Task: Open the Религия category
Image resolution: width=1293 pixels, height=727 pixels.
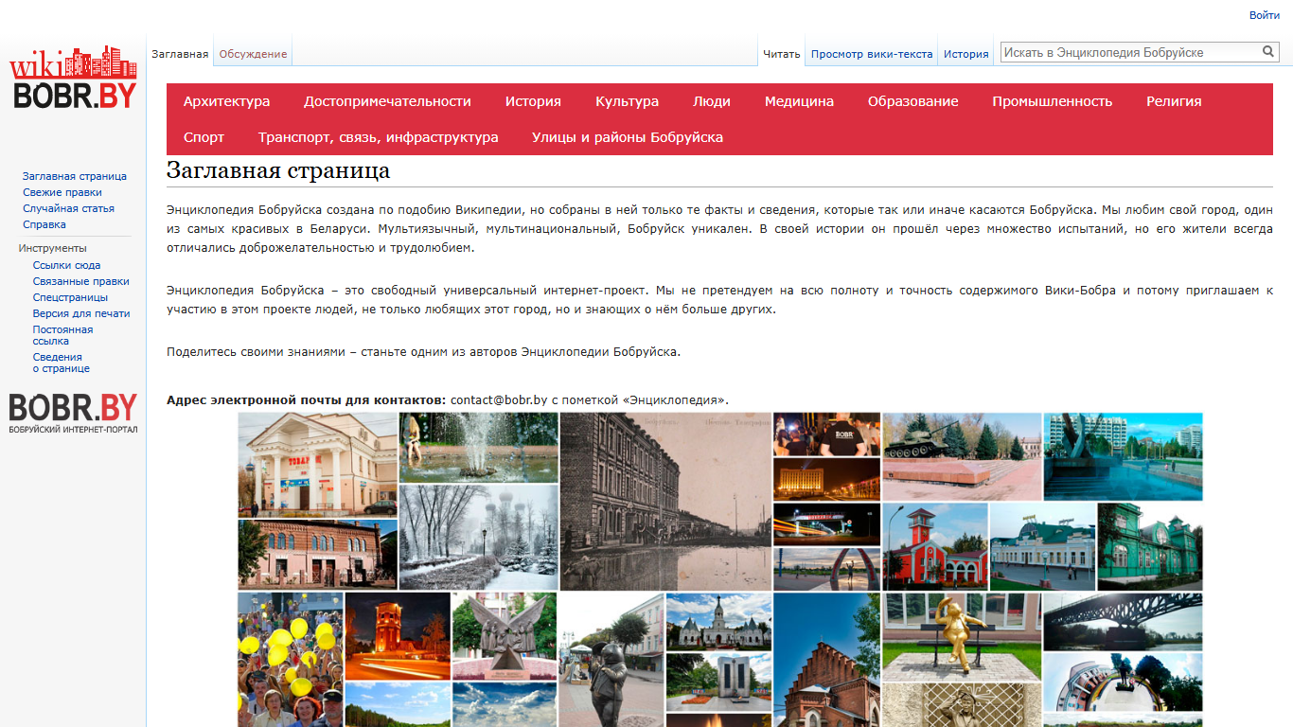Action: 1174,101
